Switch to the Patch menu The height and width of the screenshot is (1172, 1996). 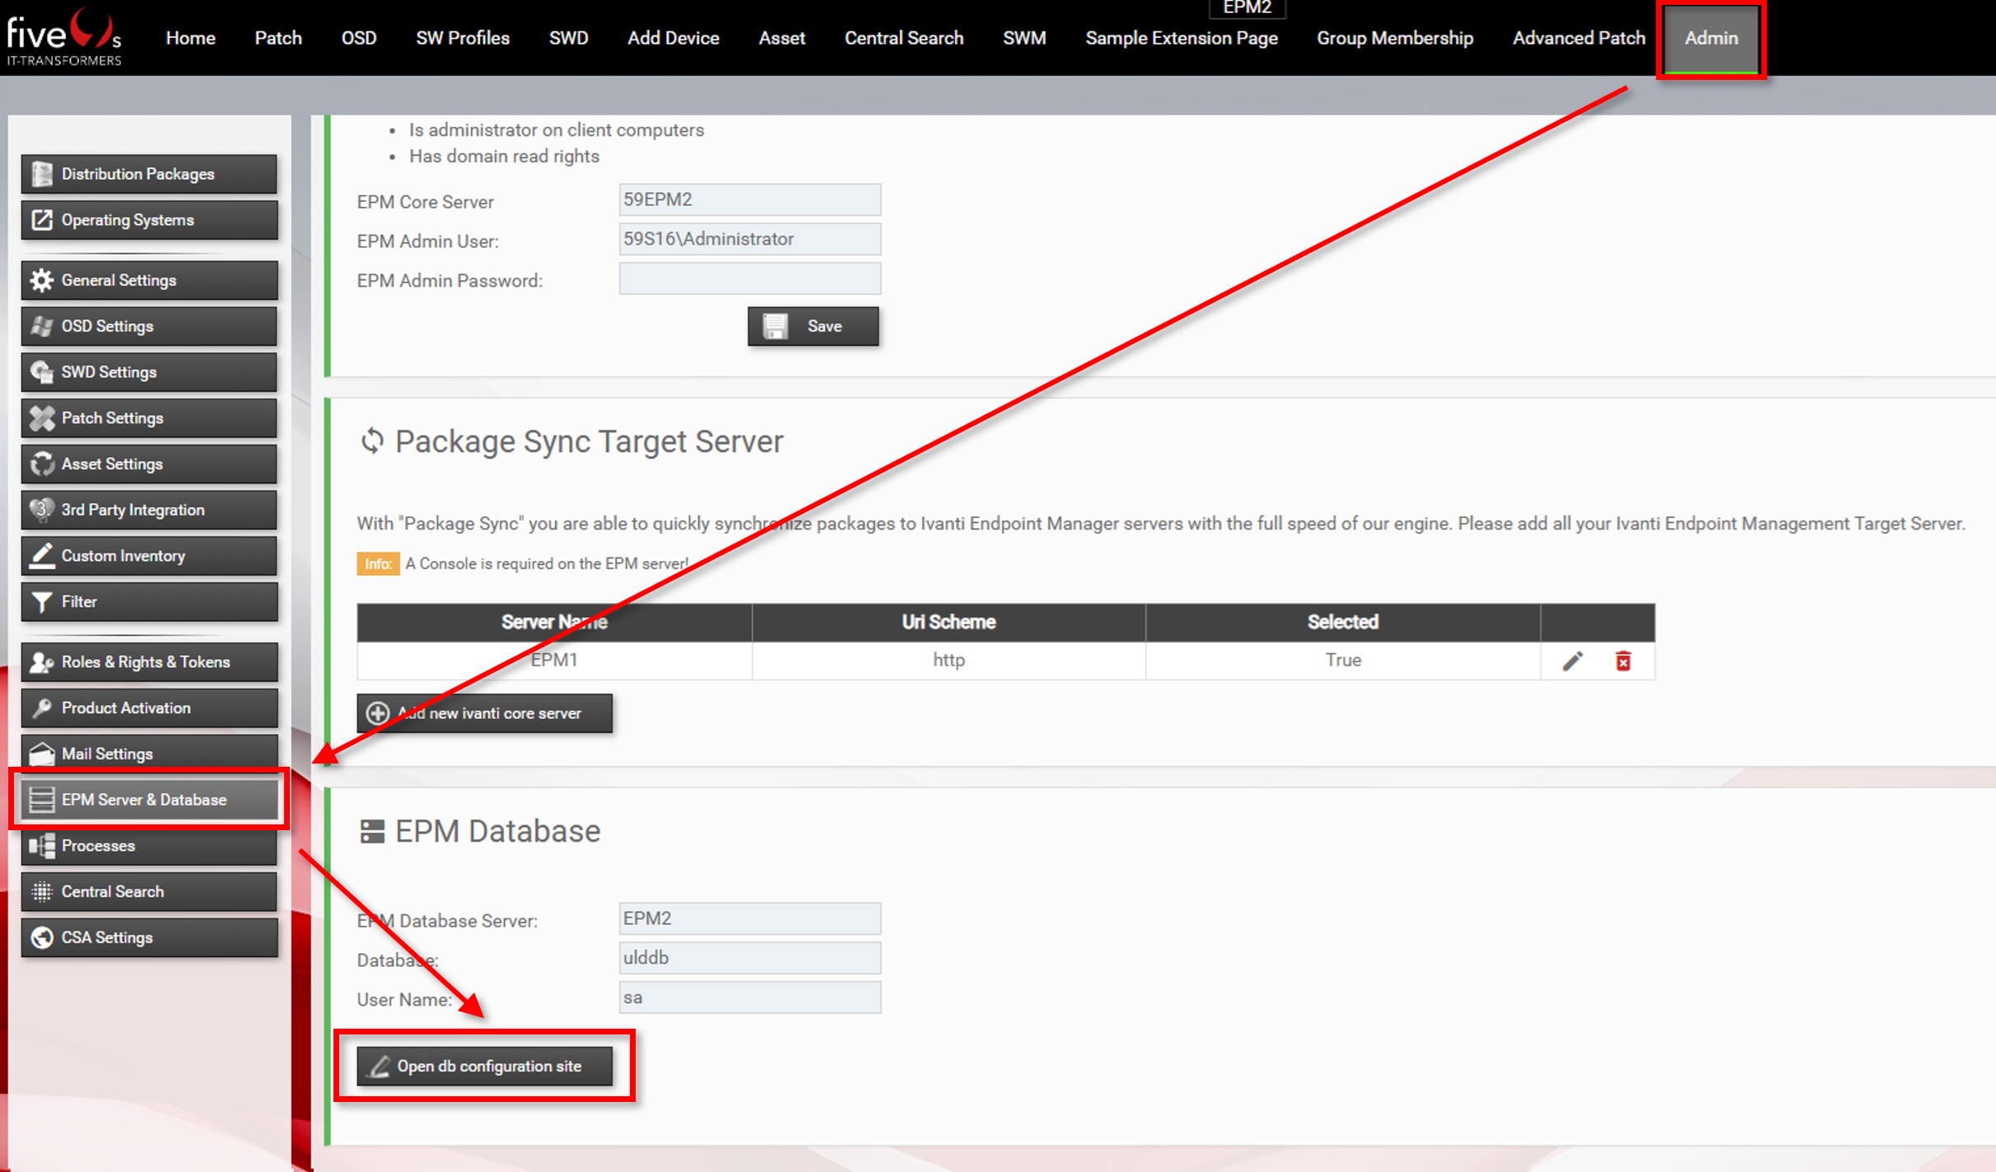pyautogui.click(x=278, y=38)
